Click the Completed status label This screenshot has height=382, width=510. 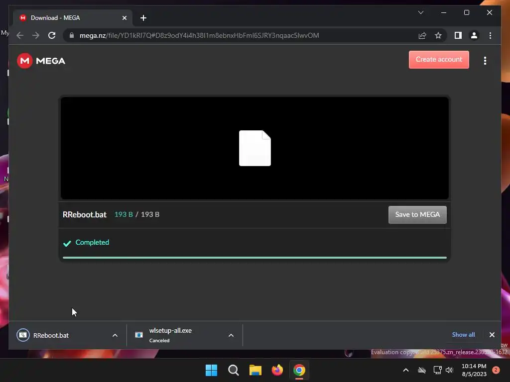coord(92,242)
